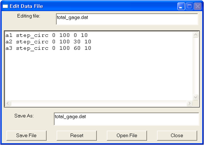The height and width of the screenshot is (145, 204).
Task: Click the empty area of the text editor
Action: pyautogui.click(x=99, y=76)
